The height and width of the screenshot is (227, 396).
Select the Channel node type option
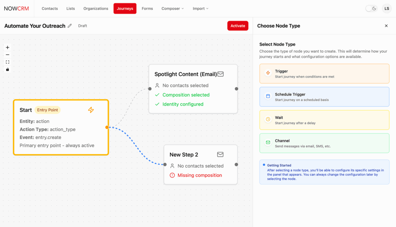click(324, 143)
